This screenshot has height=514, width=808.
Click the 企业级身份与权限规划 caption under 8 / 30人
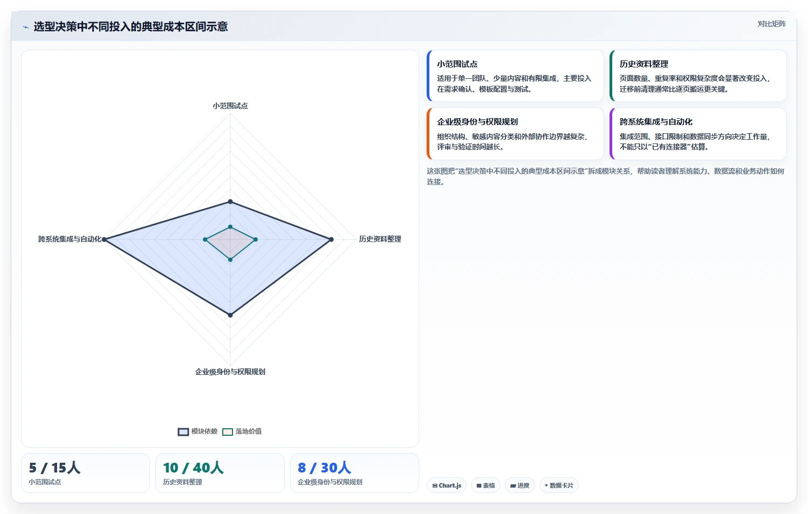tap(330, 482)
